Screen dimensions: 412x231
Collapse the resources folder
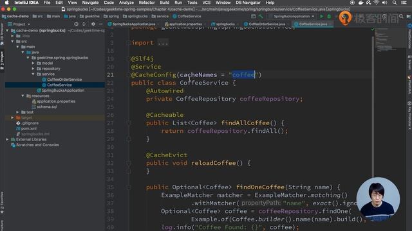click(x=23, y=96)
